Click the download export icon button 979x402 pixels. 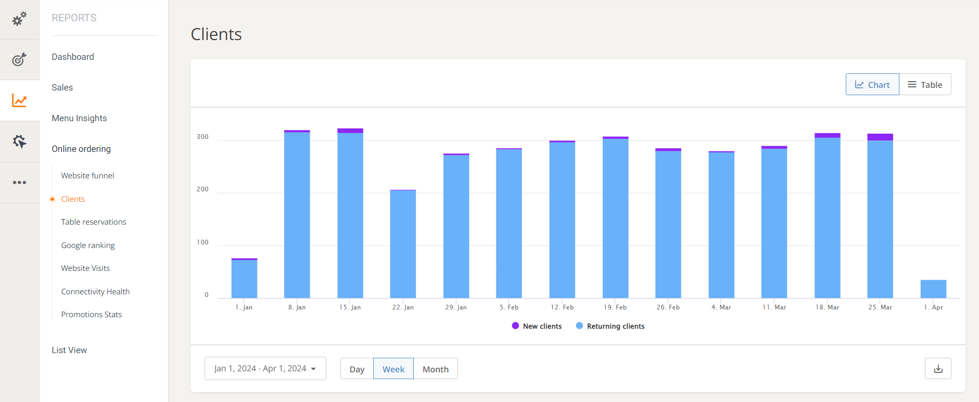pos(938,369)
